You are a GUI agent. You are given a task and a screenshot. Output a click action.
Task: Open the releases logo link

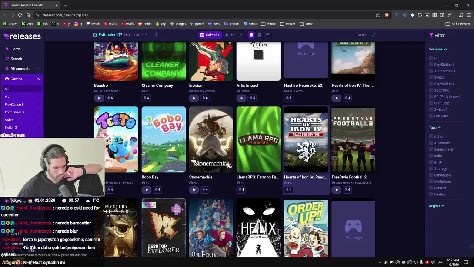(22, 36)
